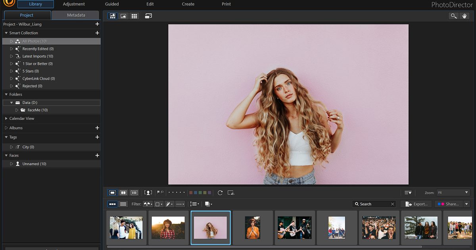Switch to compare two photos view
This screenshot has width=476, height=250.
pos(123,192)
